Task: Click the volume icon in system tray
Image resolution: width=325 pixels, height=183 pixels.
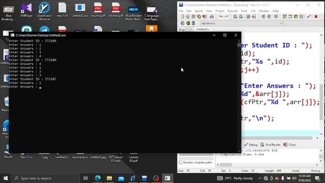Action: tap(295, 178)
